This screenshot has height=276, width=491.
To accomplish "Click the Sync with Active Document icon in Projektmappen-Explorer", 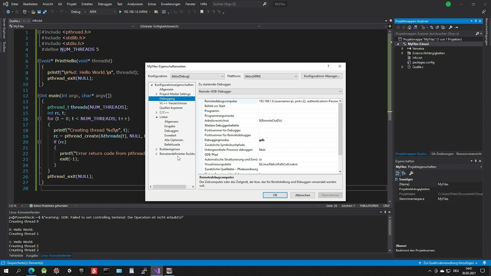I will (432, 27).
